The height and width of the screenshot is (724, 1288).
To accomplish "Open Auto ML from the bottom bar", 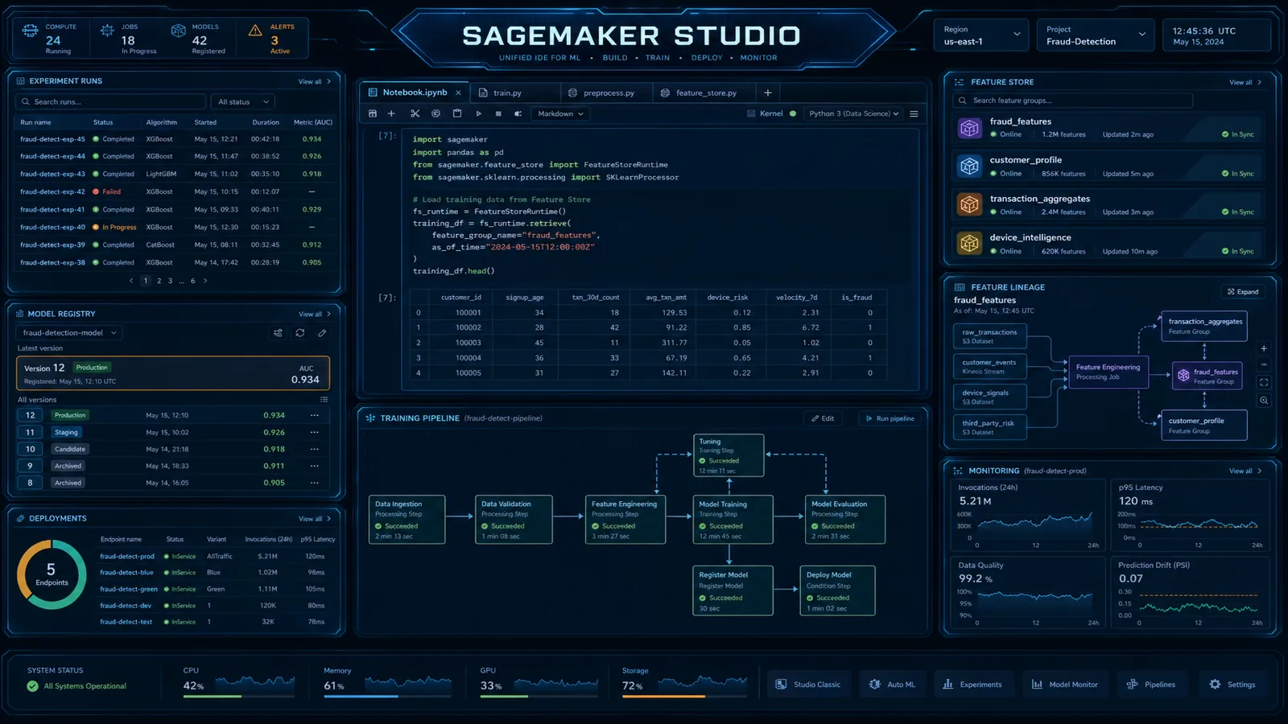I will click(x=893, y=684).
